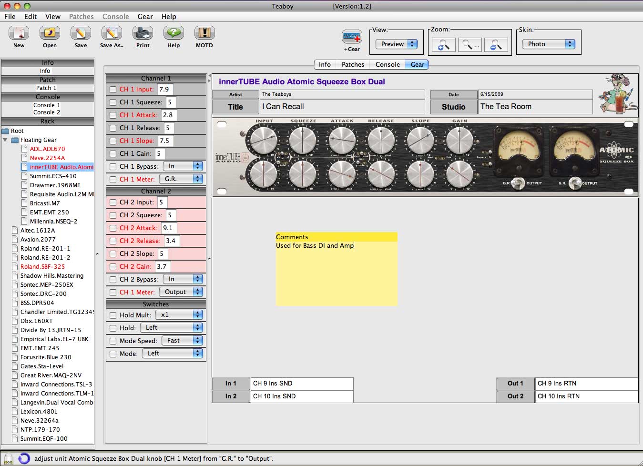Click the zoom out magnifier icon
Viewport: 643px width, 466px height.
pos(496,45)
